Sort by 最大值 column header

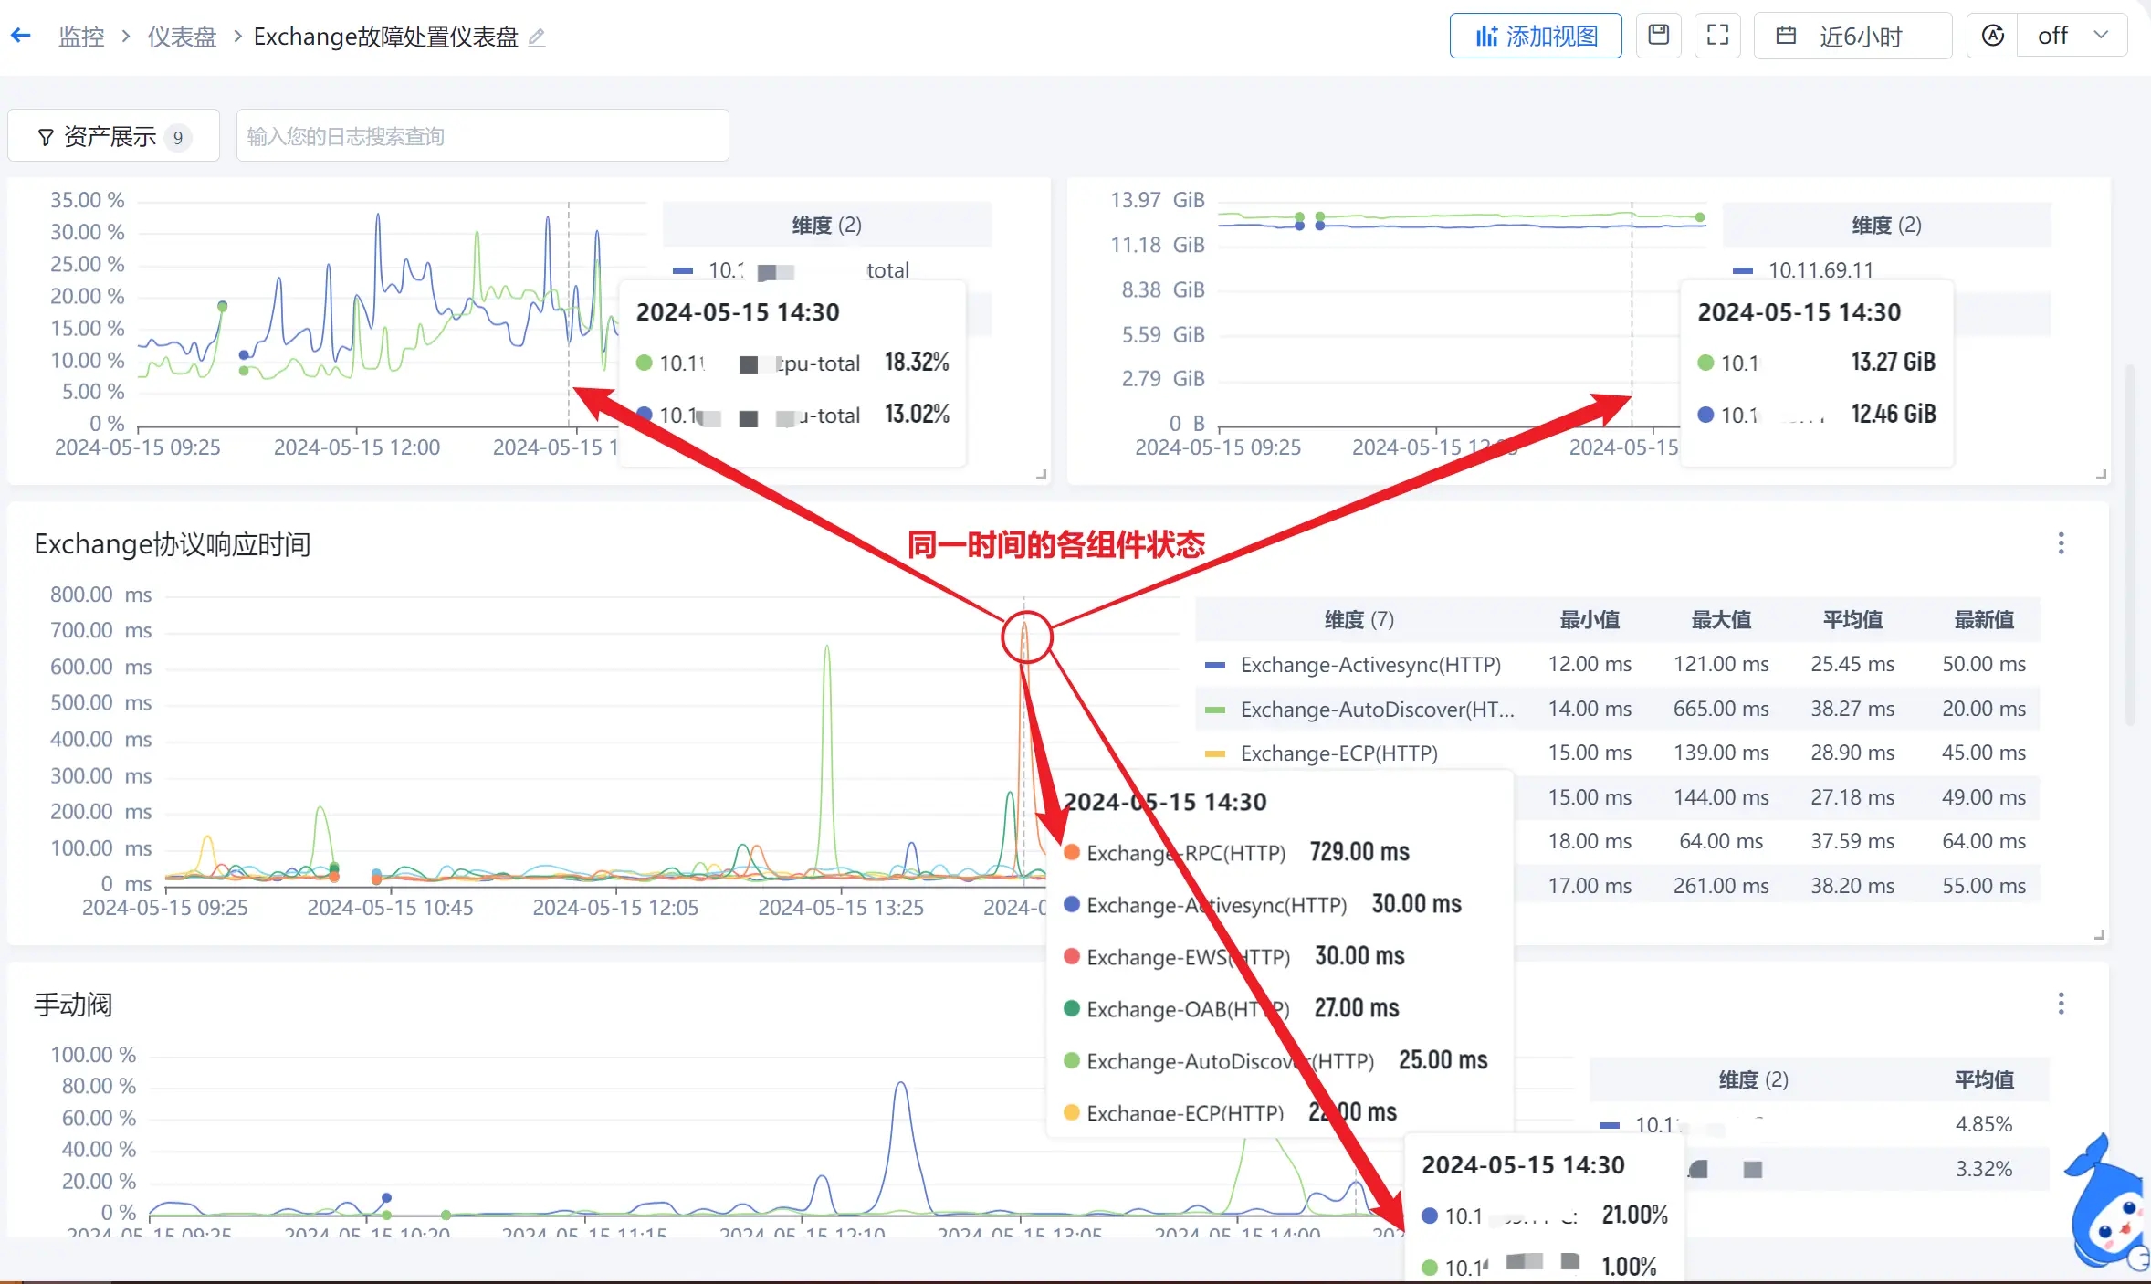click(x=1721, y=620)
